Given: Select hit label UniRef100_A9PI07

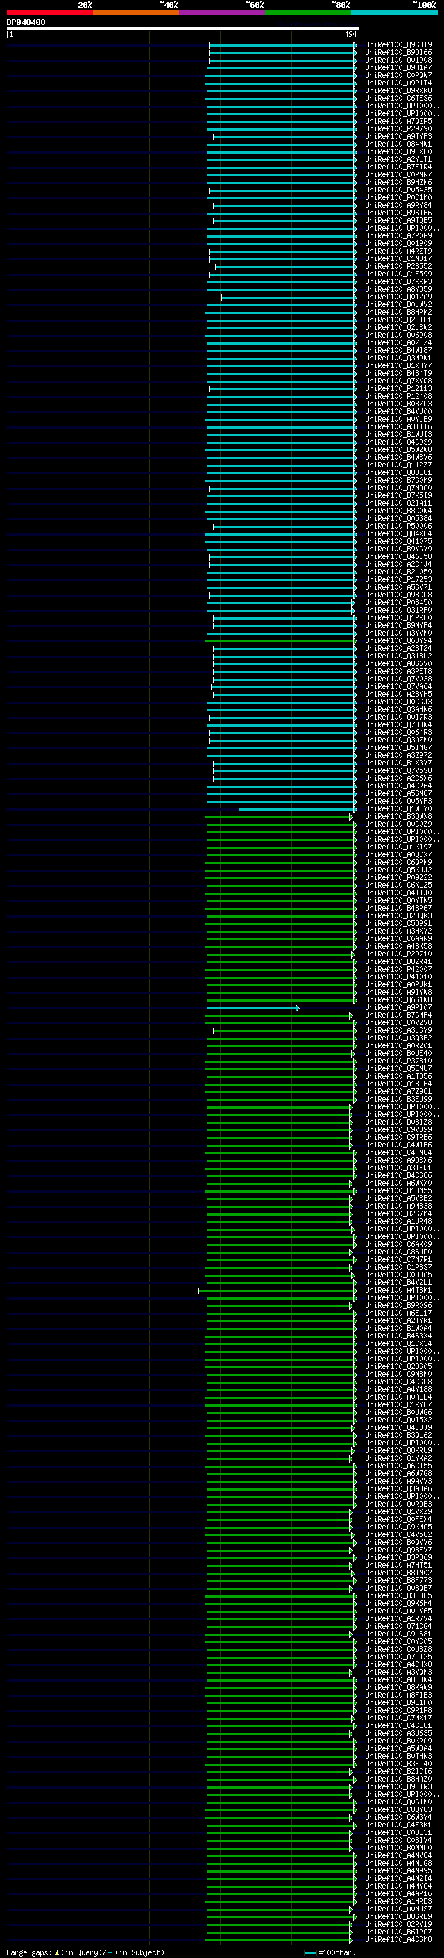Looking at the screenshot, I should 398,1008.
